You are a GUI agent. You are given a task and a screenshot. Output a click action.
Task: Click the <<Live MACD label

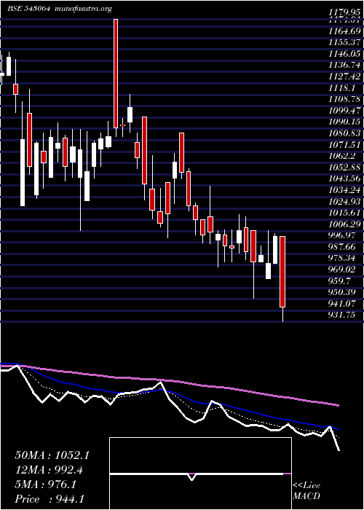(x=306, y=491)
